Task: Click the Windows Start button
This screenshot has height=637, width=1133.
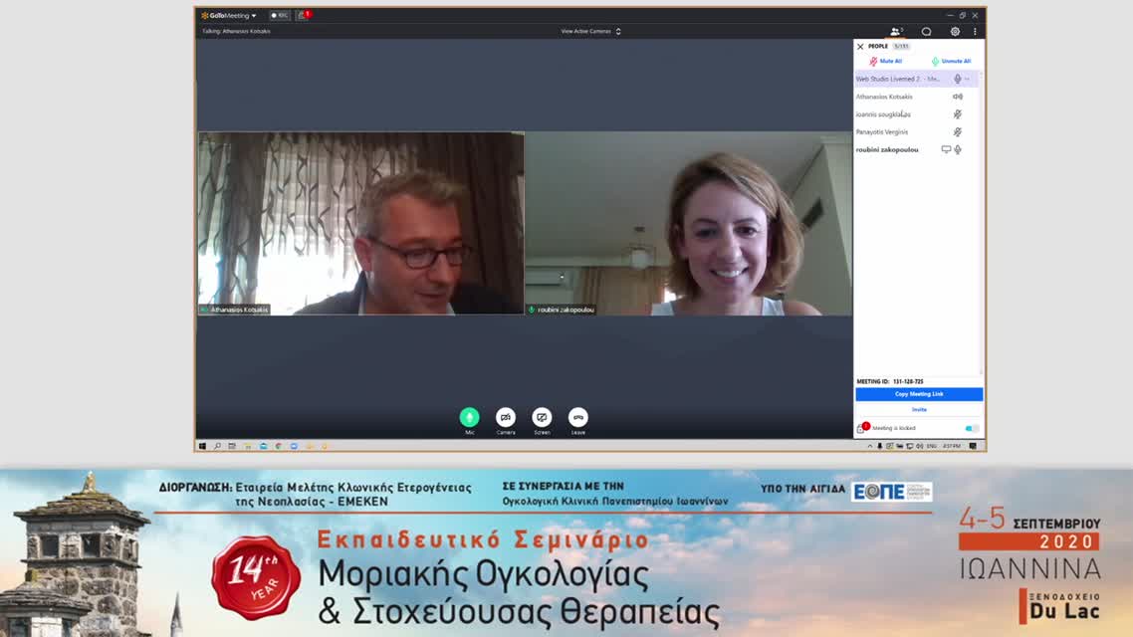Action: tap(202, 446)
